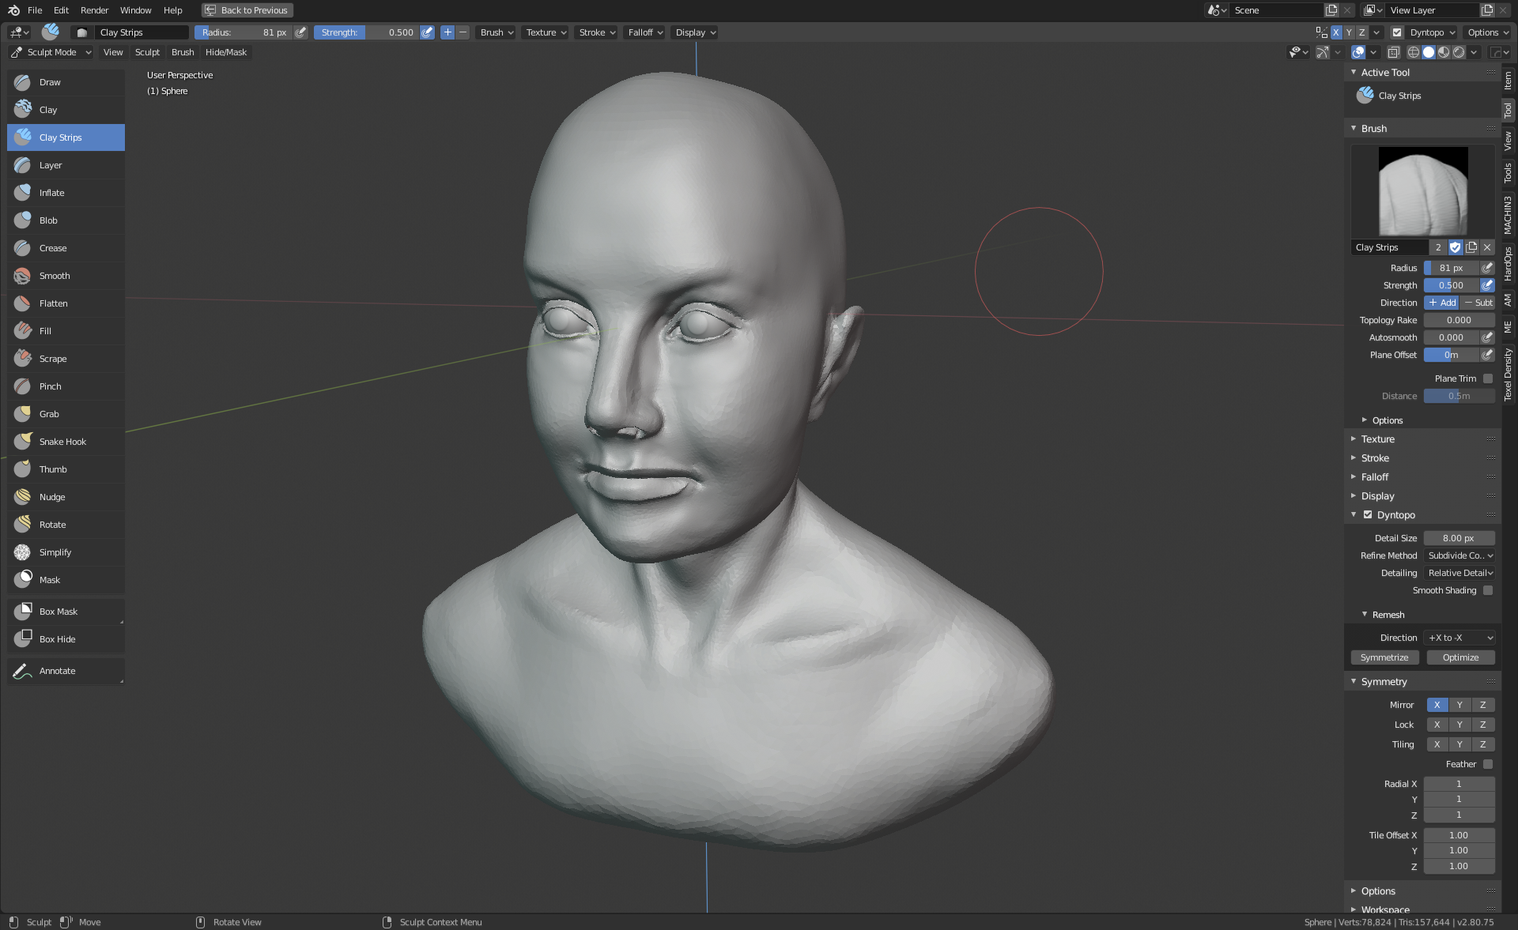The height and width of the screenshot is (930, 1518).
Task: Open the Sculpt Mode selector dropdown
Action: (x=51, y=52)
